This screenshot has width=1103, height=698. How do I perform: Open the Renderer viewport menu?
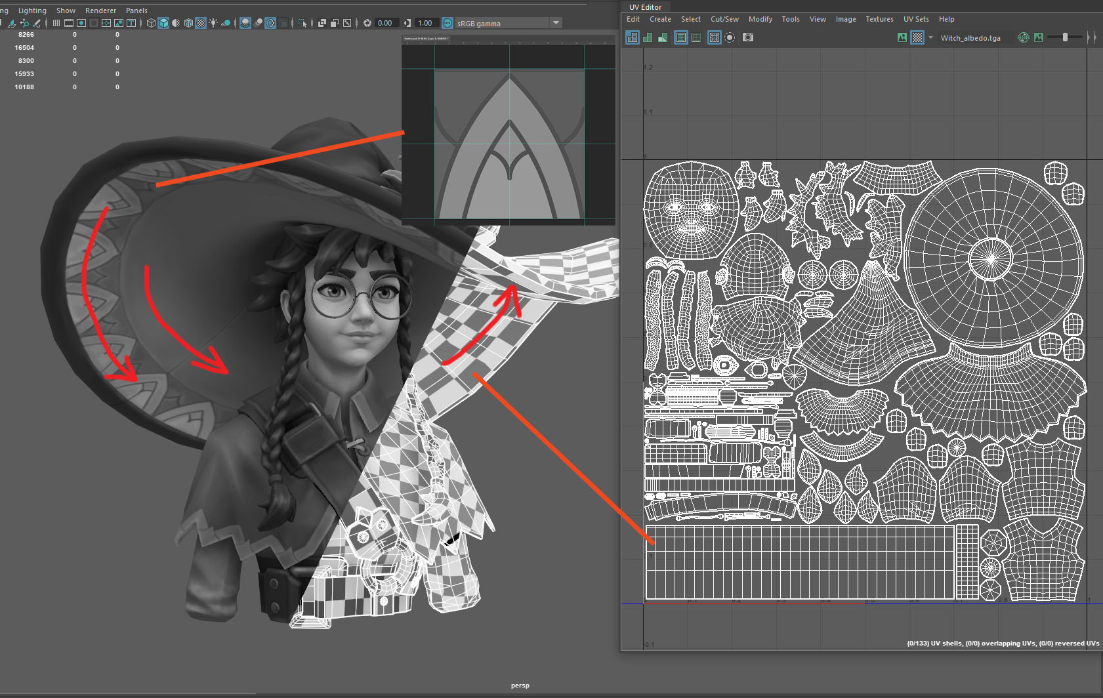(x=100, y=10)
